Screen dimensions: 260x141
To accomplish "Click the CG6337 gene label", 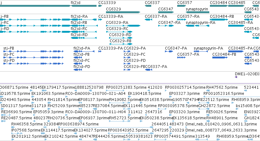I will pos(152,3).
